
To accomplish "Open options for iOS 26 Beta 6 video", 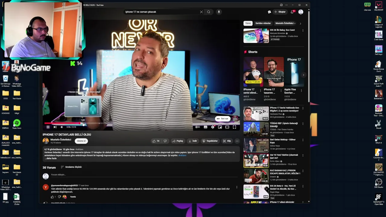I will click(303, 187).
